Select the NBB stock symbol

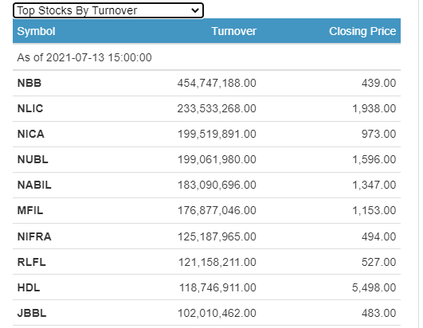tap(29, 83)
